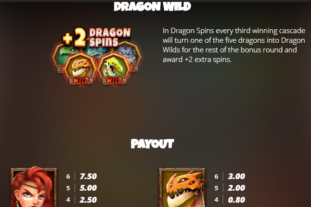
Task: Click the 2.00 orange dragon payout
Action: pos(236,188)
